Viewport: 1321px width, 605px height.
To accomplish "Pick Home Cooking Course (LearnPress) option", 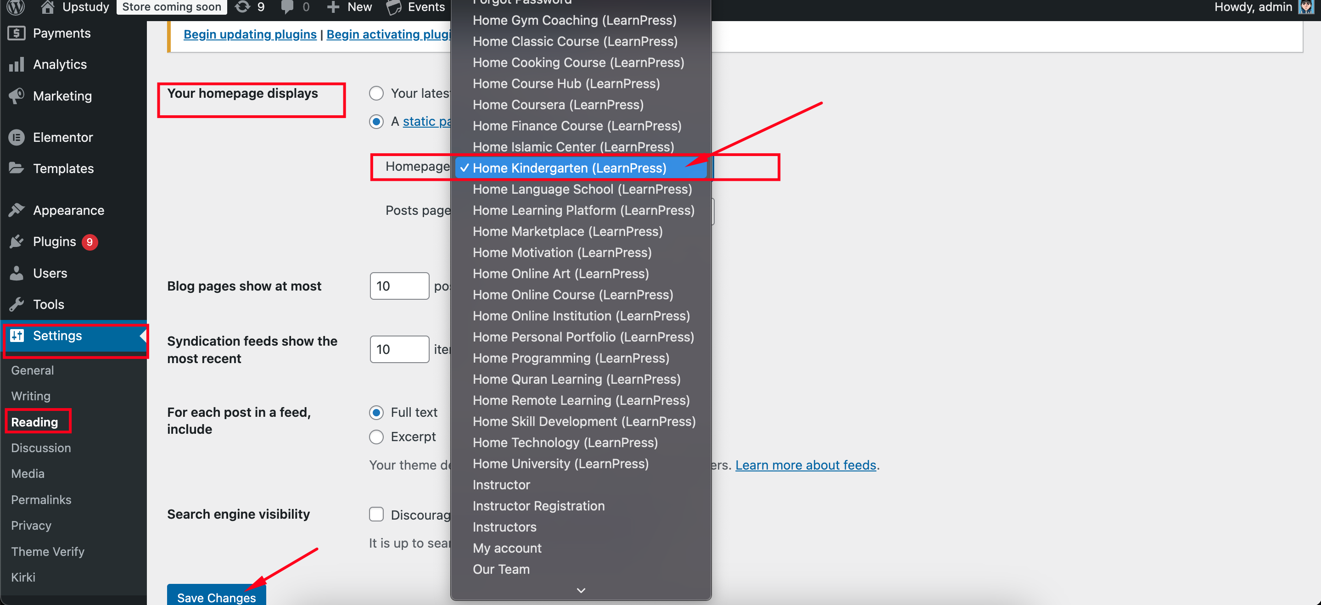I will [x=581, y=62].
